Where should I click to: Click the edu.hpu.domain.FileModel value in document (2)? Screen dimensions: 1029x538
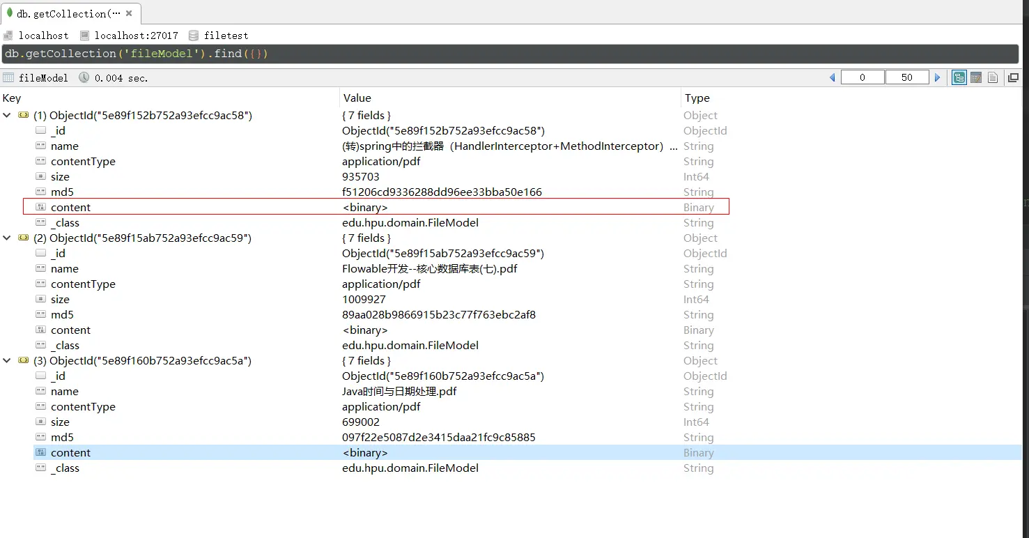tap(410, 346)
